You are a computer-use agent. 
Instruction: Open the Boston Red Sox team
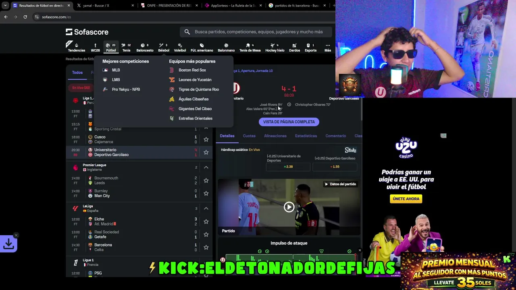[x=192, y=70]
